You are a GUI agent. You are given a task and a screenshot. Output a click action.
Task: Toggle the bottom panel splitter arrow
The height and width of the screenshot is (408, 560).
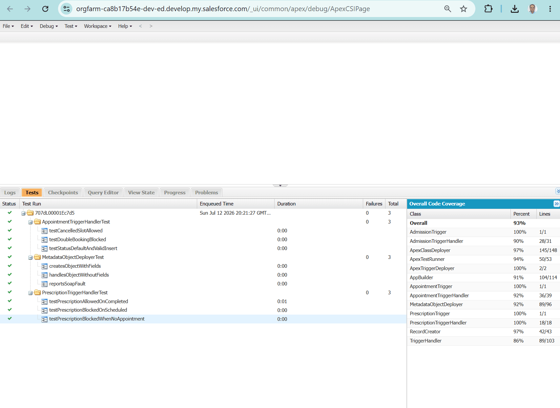(280, 185)
